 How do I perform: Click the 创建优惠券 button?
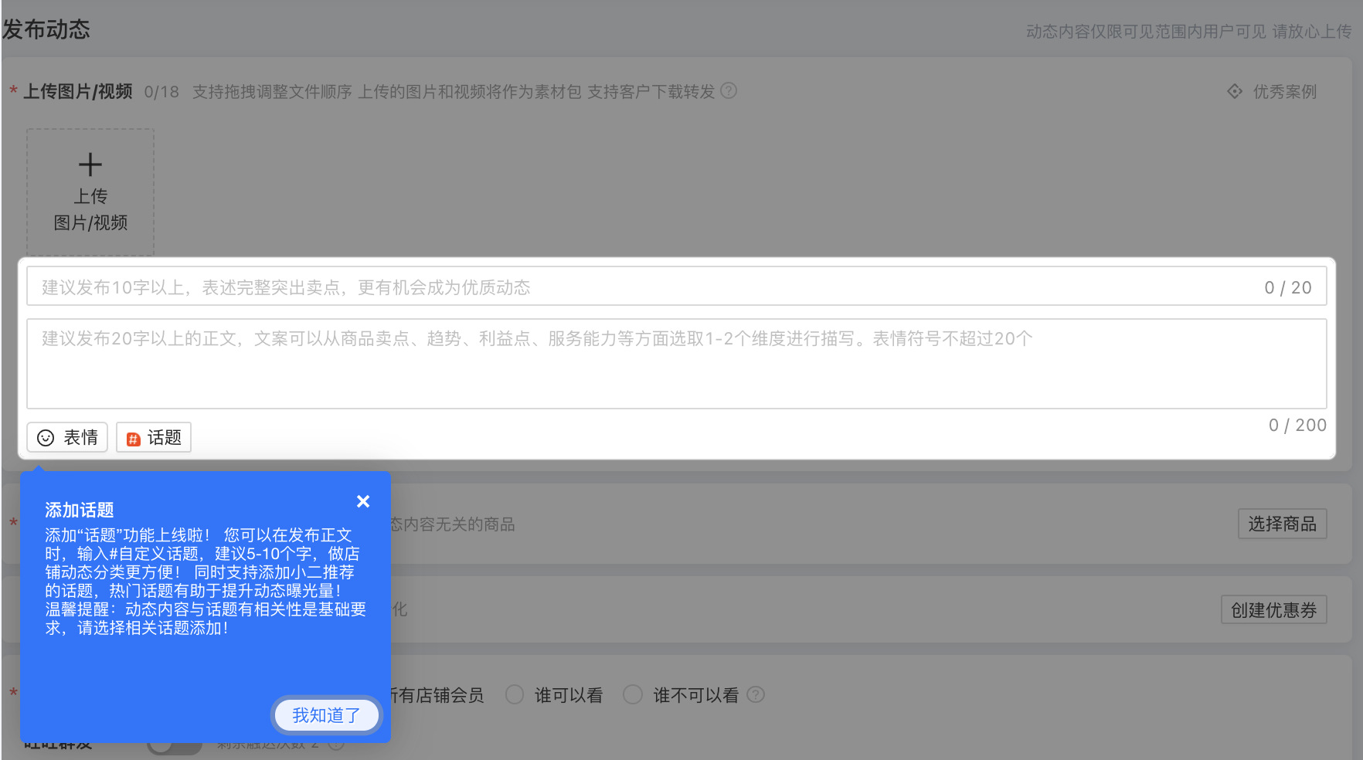pyautogui.click(x=1273, y=610)
